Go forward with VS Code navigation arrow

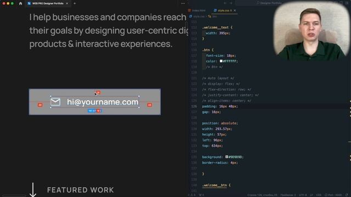[231, 3]
